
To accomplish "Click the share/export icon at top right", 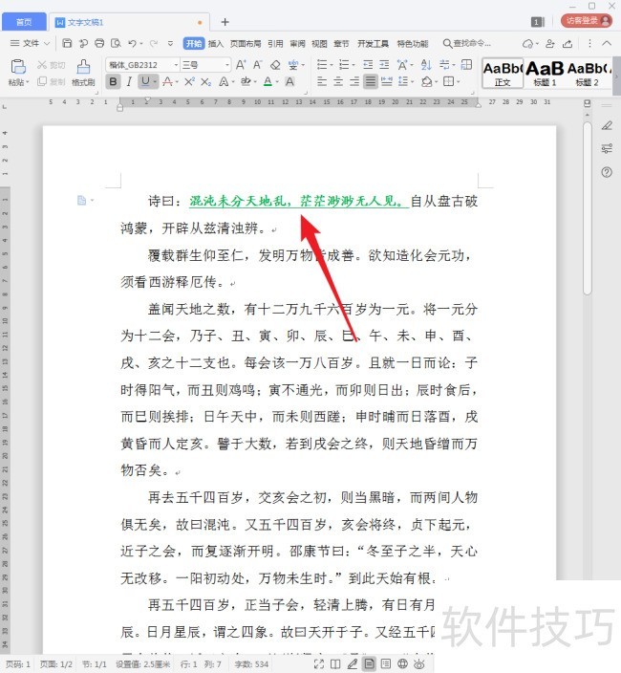I will click(567, 43).
